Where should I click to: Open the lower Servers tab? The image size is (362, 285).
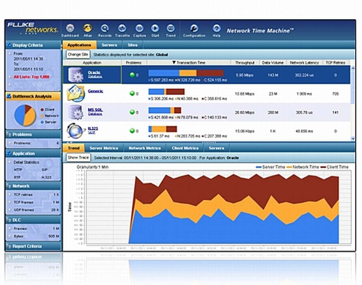pos(216,148)
